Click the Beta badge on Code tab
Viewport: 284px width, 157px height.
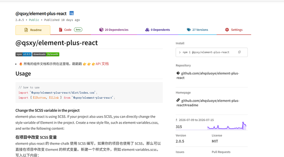pyautogui.click(x=78, y=30)
